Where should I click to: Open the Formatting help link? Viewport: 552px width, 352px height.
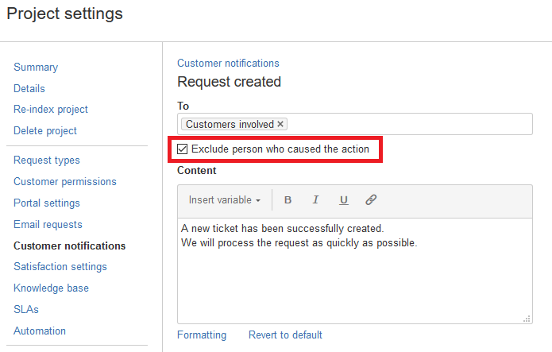[x=202, y=335]
